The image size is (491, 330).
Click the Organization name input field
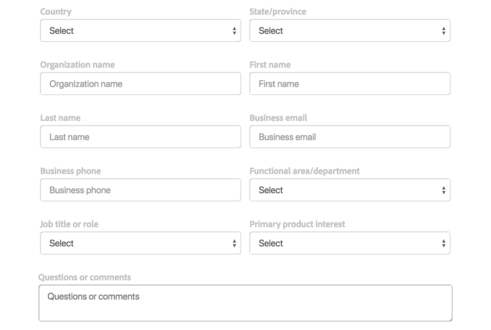coord(140,84)
